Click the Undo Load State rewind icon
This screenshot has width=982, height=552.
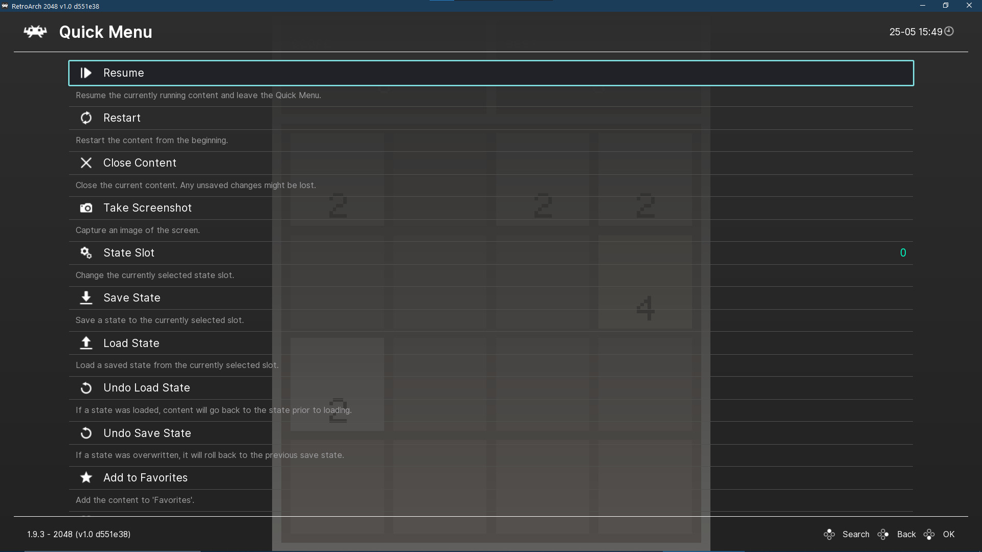pyautogui.click(x=86, y=387)
